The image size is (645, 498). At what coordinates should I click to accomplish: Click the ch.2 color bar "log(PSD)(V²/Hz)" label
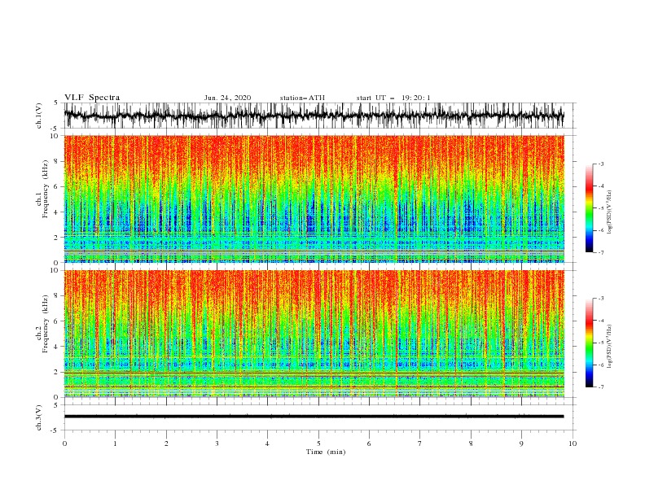click(x=610, y=347)
